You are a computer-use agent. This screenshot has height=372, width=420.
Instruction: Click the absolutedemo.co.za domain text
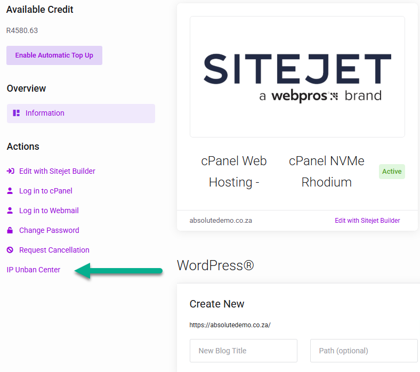(x=221, y=221)
